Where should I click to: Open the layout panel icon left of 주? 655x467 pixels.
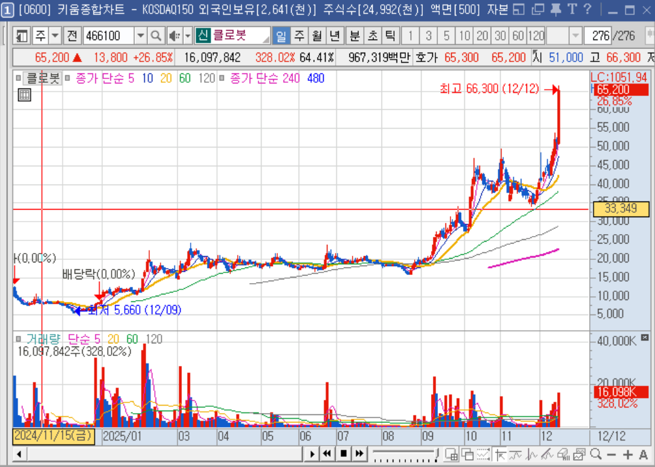coord(21,36)
